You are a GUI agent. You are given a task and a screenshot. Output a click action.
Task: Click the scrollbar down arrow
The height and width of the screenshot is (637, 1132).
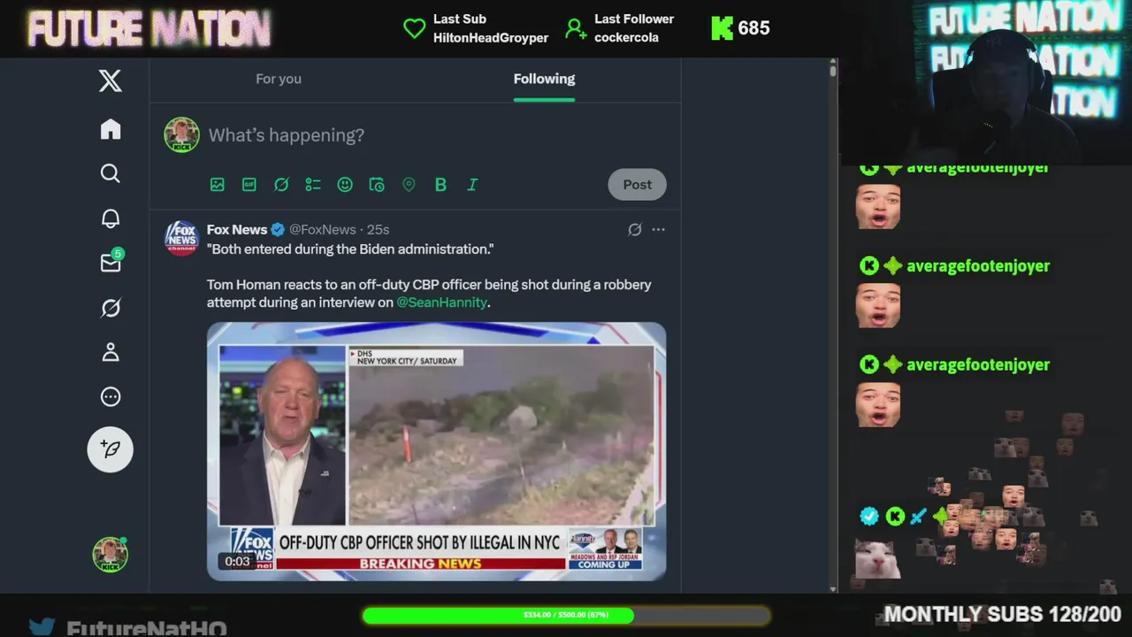[x=833, y=588]
